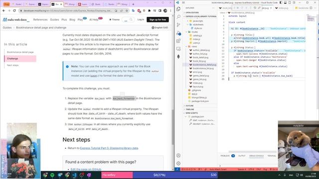The width and height of the screenshot is (319, 179).
Task: Click browser back arrow
Action: [4, 10]
